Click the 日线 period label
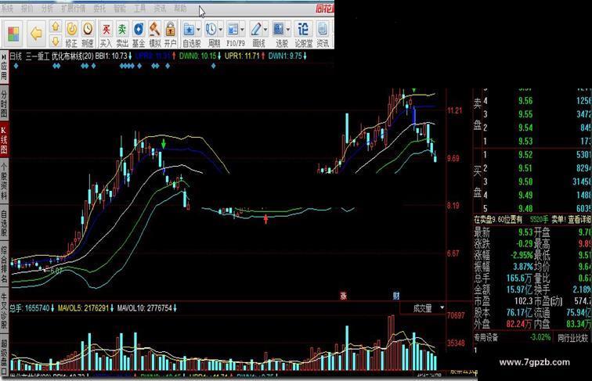 pos(16,56)
